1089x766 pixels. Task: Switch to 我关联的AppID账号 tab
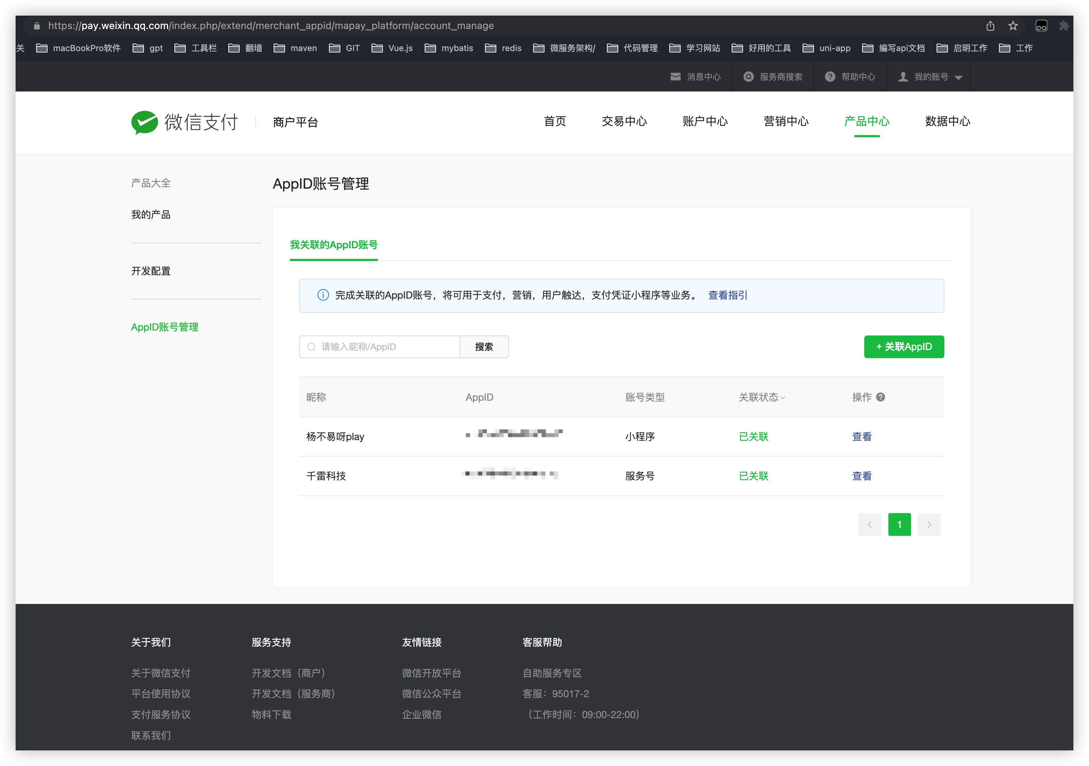(334, 245)
